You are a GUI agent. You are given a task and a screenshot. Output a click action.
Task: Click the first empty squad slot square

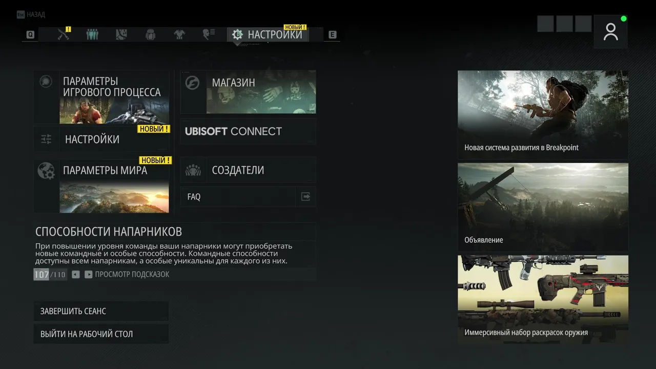[x=545, y=24]
